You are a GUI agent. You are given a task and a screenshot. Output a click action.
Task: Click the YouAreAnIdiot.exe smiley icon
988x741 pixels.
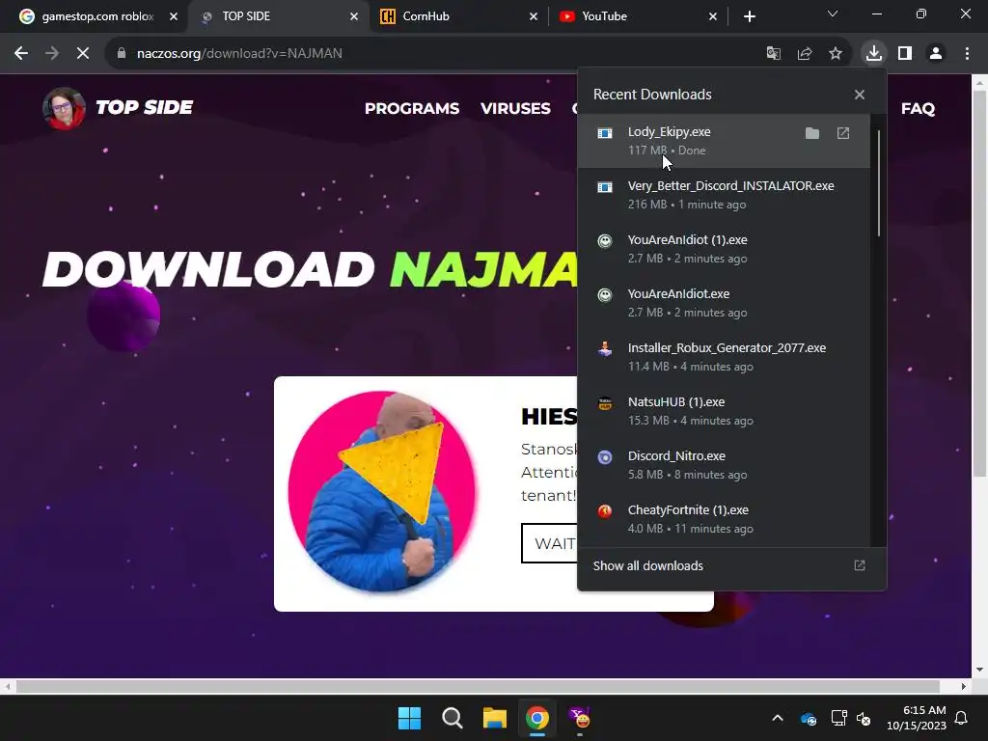coord(605,295)
